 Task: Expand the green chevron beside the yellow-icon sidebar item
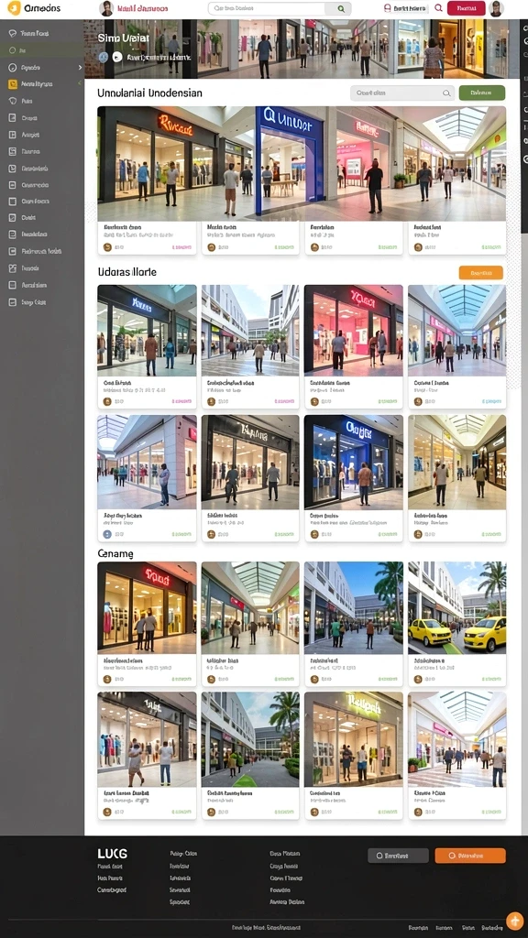(x=80, y=83)
